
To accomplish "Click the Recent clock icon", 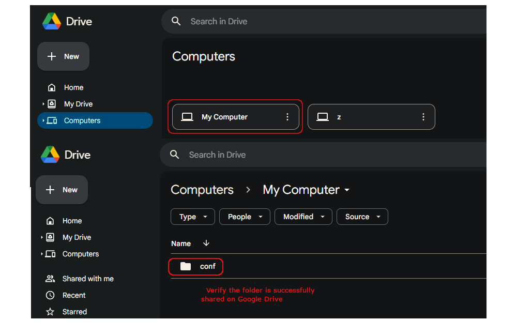I will (50, 295).
